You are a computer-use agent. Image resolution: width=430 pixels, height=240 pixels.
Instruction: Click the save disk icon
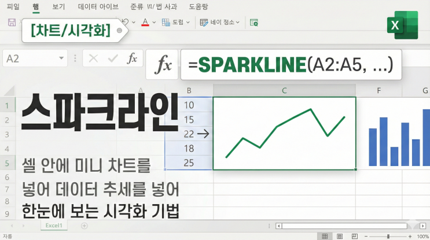(x=12, y=22)
